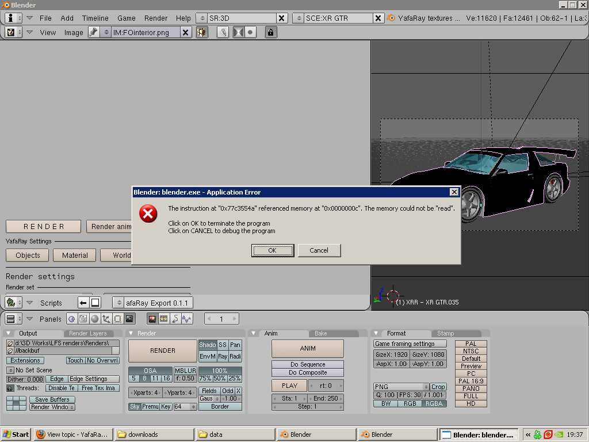Screen dimensions: 589x442
Task: Select the Editing context icon
Action: tap(117, 319)
